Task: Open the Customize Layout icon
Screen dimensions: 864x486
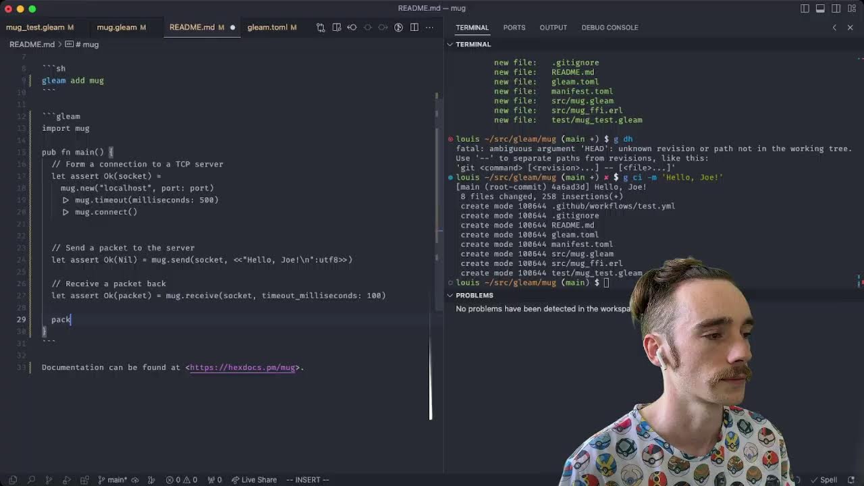Action: click(852, 9)
